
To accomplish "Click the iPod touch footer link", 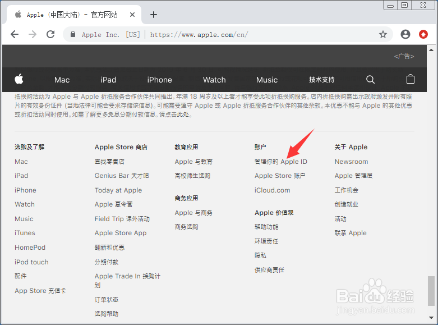I will tap(31, 262).
